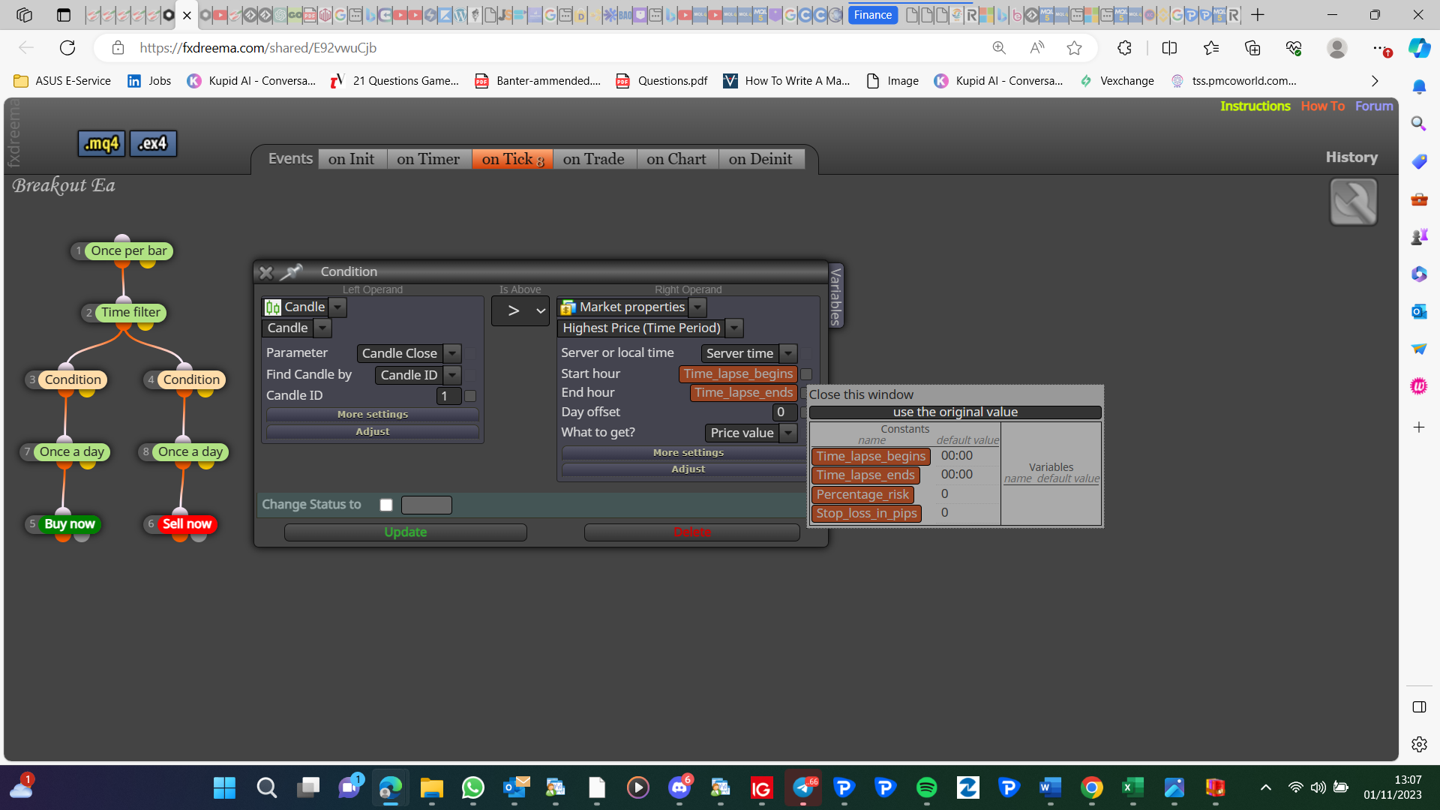This screenshot has height=810, width=1440.
Task: Select the Time filter block
Action: point(131,313)
